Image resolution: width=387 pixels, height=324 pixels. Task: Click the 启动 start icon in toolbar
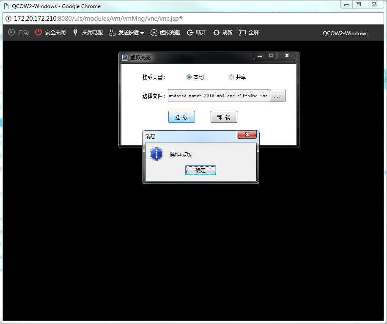11,32
